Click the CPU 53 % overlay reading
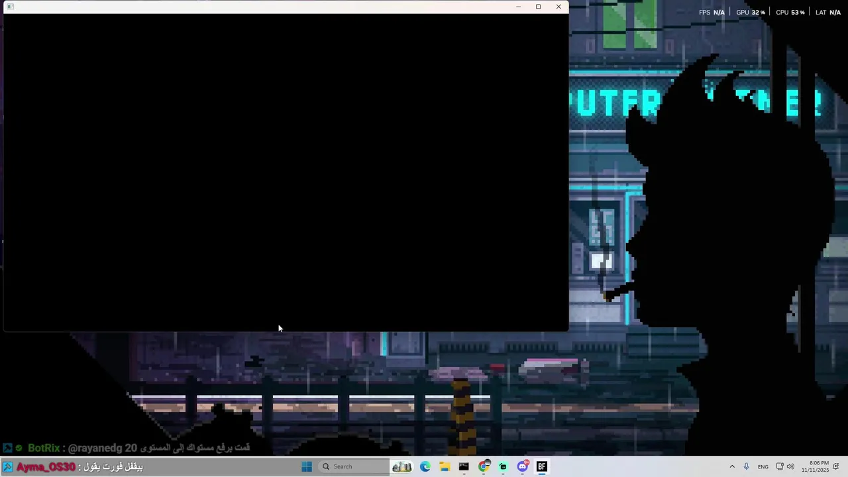 point(790,12)
